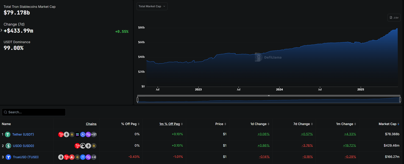Click USDD's +19.72% 1m change

coord(349,146)
